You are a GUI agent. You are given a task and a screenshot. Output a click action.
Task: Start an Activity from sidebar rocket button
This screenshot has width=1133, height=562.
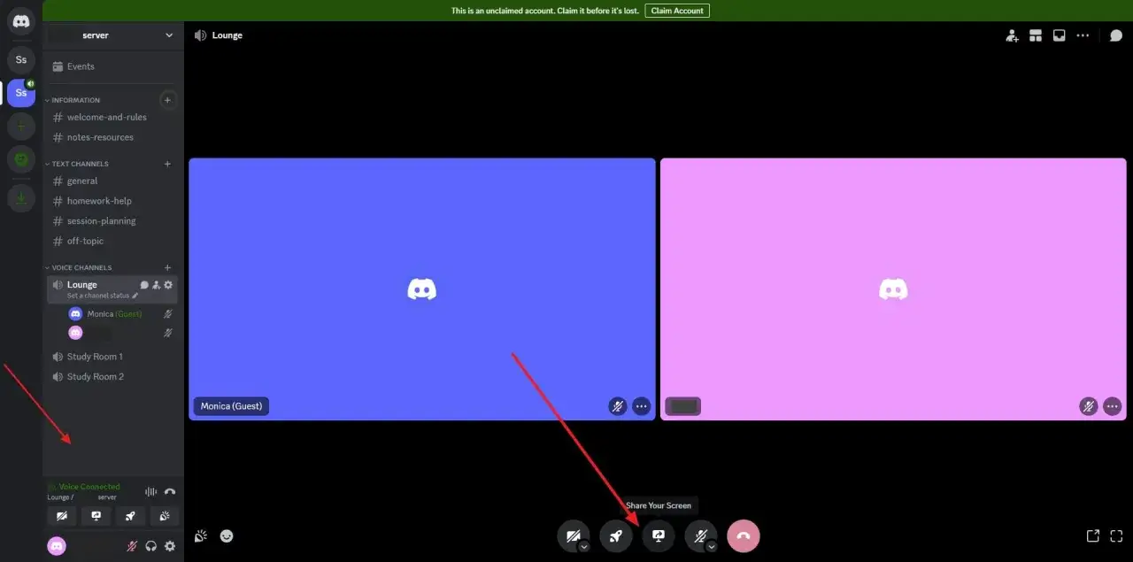130,516
